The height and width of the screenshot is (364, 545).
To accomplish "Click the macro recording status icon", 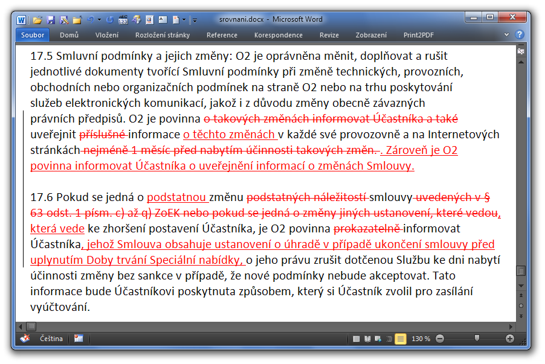I will coord(79,339).
